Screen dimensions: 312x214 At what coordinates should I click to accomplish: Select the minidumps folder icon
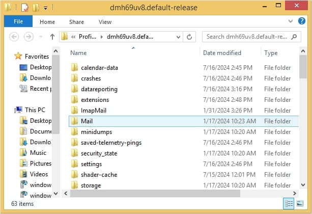(74, 131)
